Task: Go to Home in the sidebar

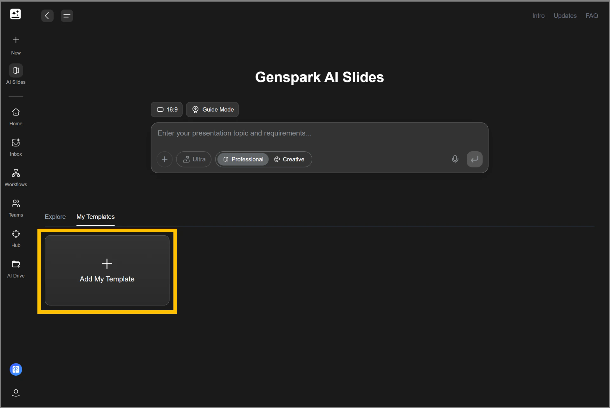Action: [16, 112]
